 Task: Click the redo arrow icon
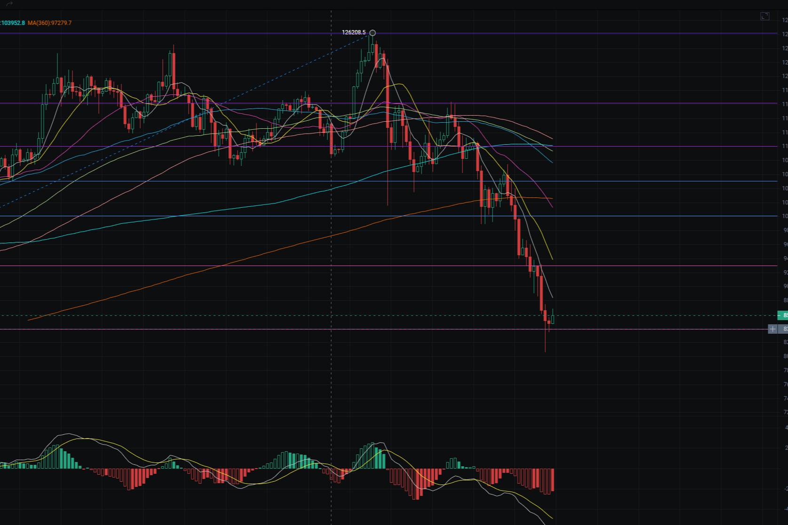pyautogui.click(x=9, y=4)
